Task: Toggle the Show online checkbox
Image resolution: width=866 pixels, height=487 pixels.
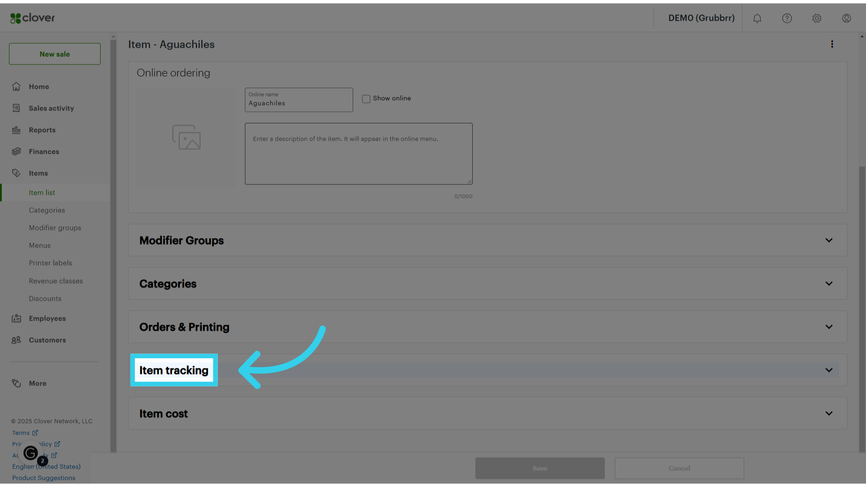Action: coord(366,99)
